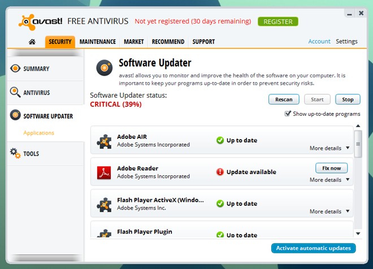Click 'Update available' status text

(251, 172)
